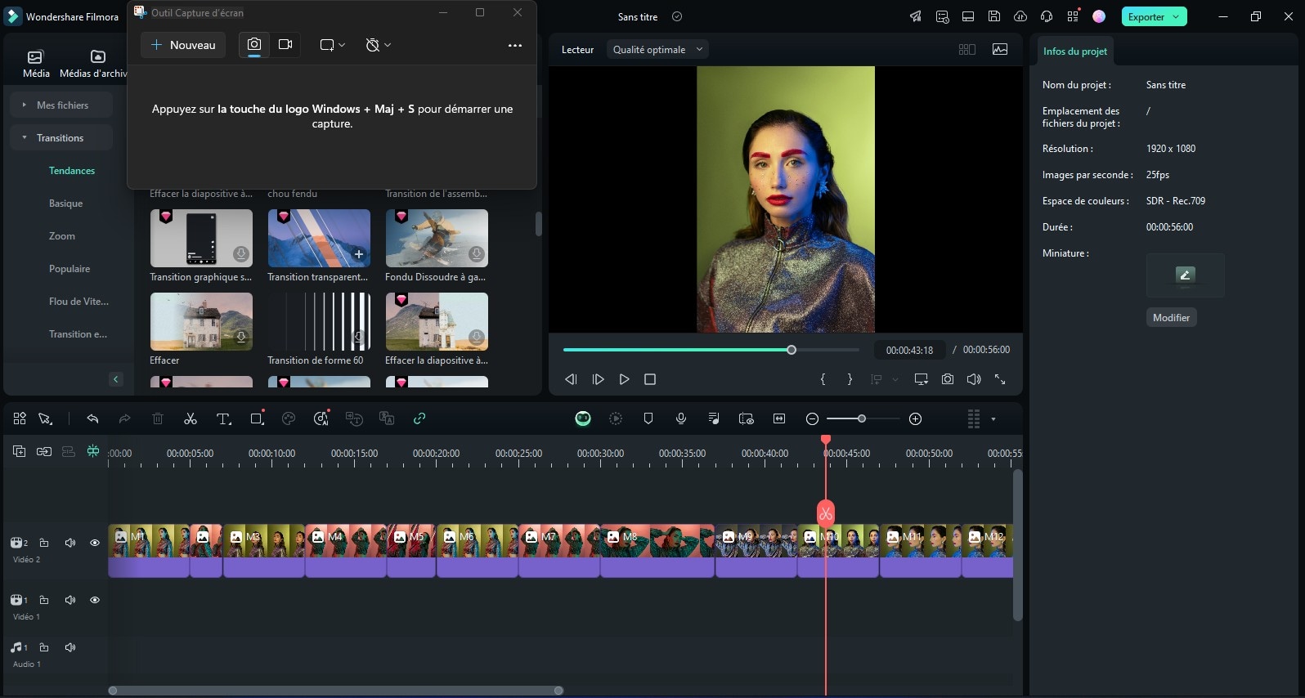This screenshot has height=698, width=1305.
Task: Click the audio mixer music note icon
Action: [714, 418]
